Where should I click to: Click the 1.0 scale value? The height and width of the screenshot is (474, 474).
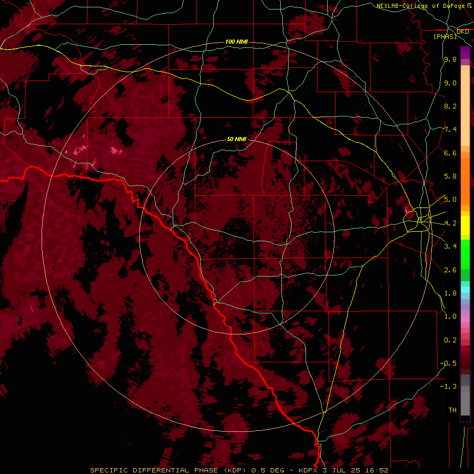point(450,317)
